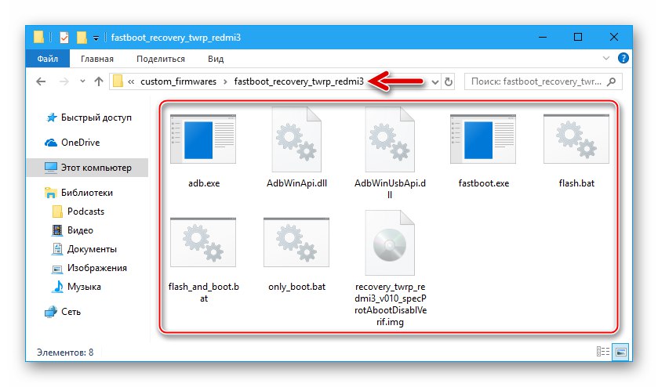This screenshot has width=658, height=387.
Task: Select the flash_and_boot.bat file icon
Action: [x=203, y=242]
